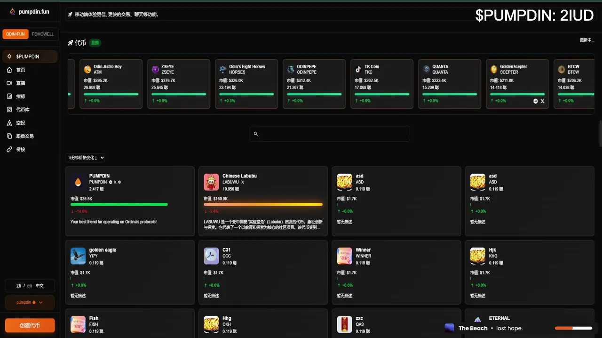The image size is (602, 338).
Task: Open the 空投 airdrop triangle icon
Action: point(9,123)
